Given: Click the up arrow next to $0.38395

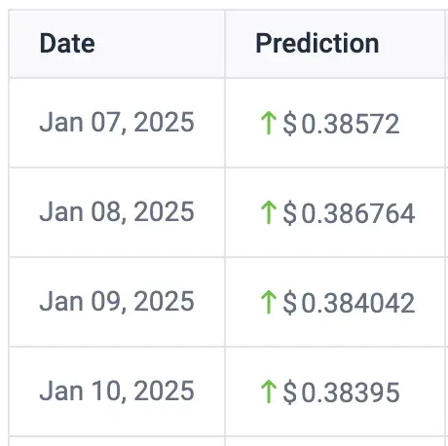Looking at the screenshot, I should coord(269,391).
